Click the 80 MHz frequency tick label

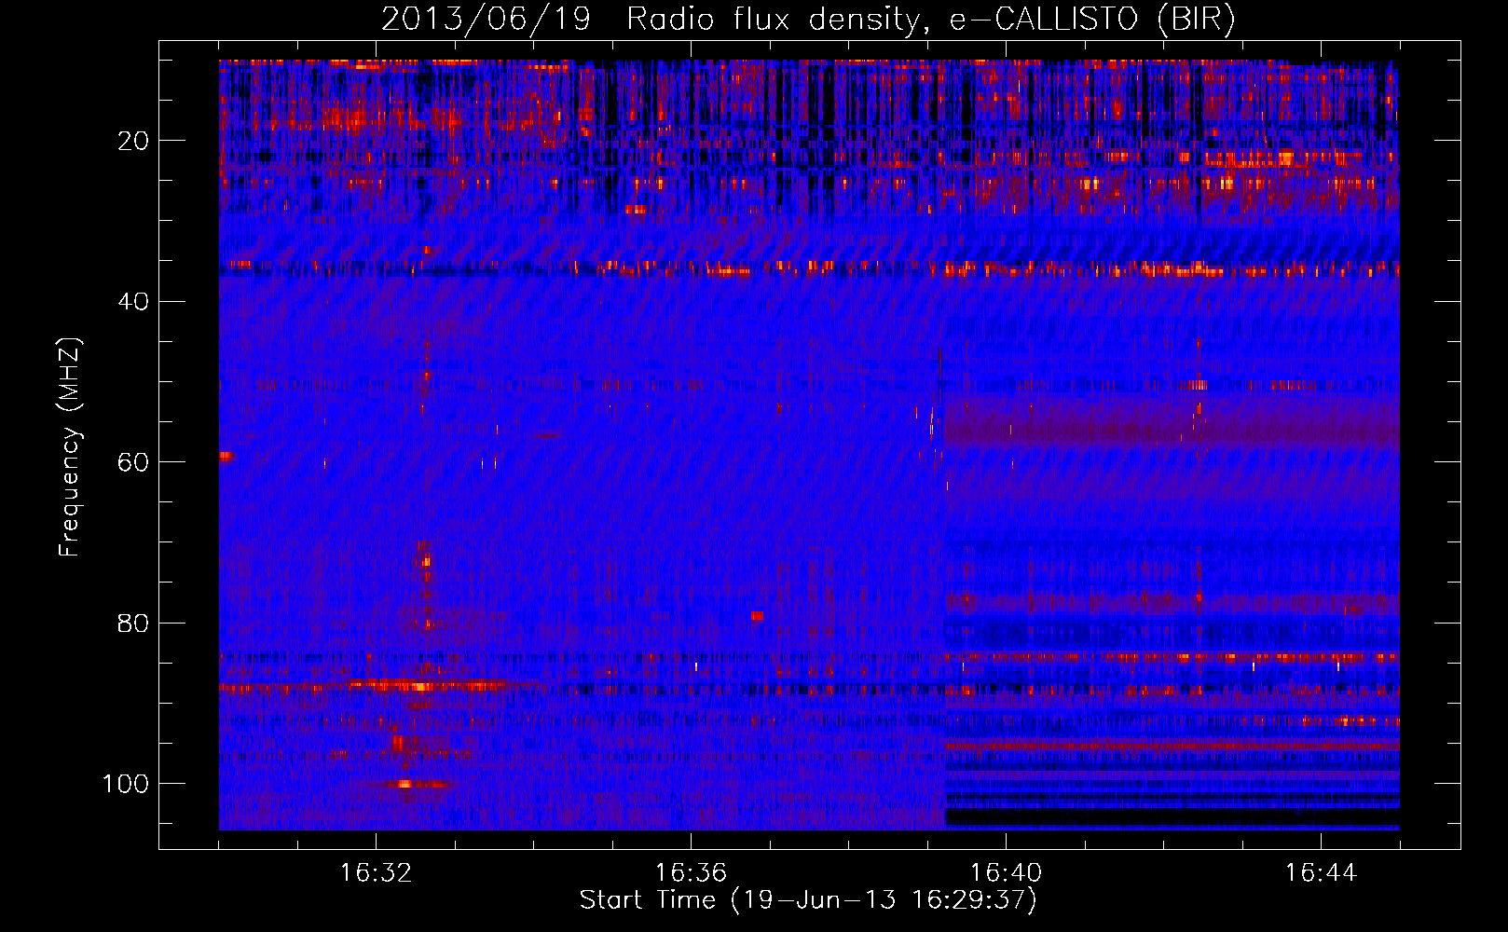(133, 623)
